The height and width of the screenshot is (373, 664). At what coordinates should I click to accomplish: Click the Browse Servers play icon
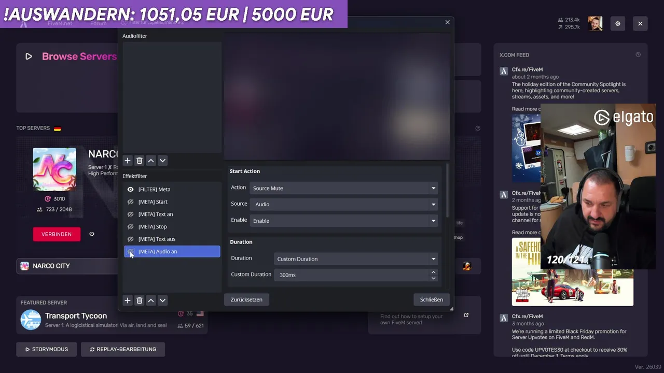tap(29, 56)
